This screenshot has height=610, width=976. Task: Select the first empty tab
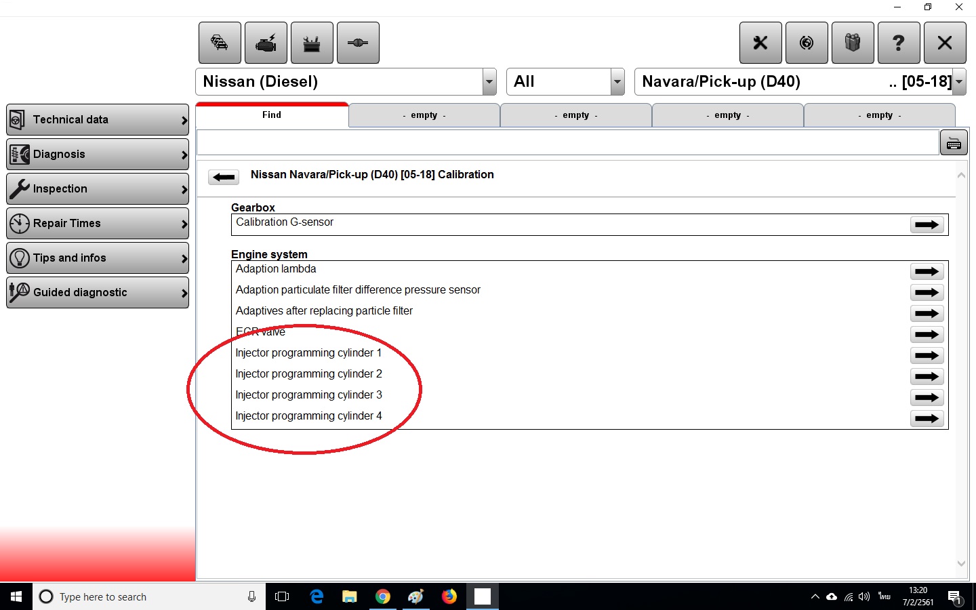pos(424,115)
